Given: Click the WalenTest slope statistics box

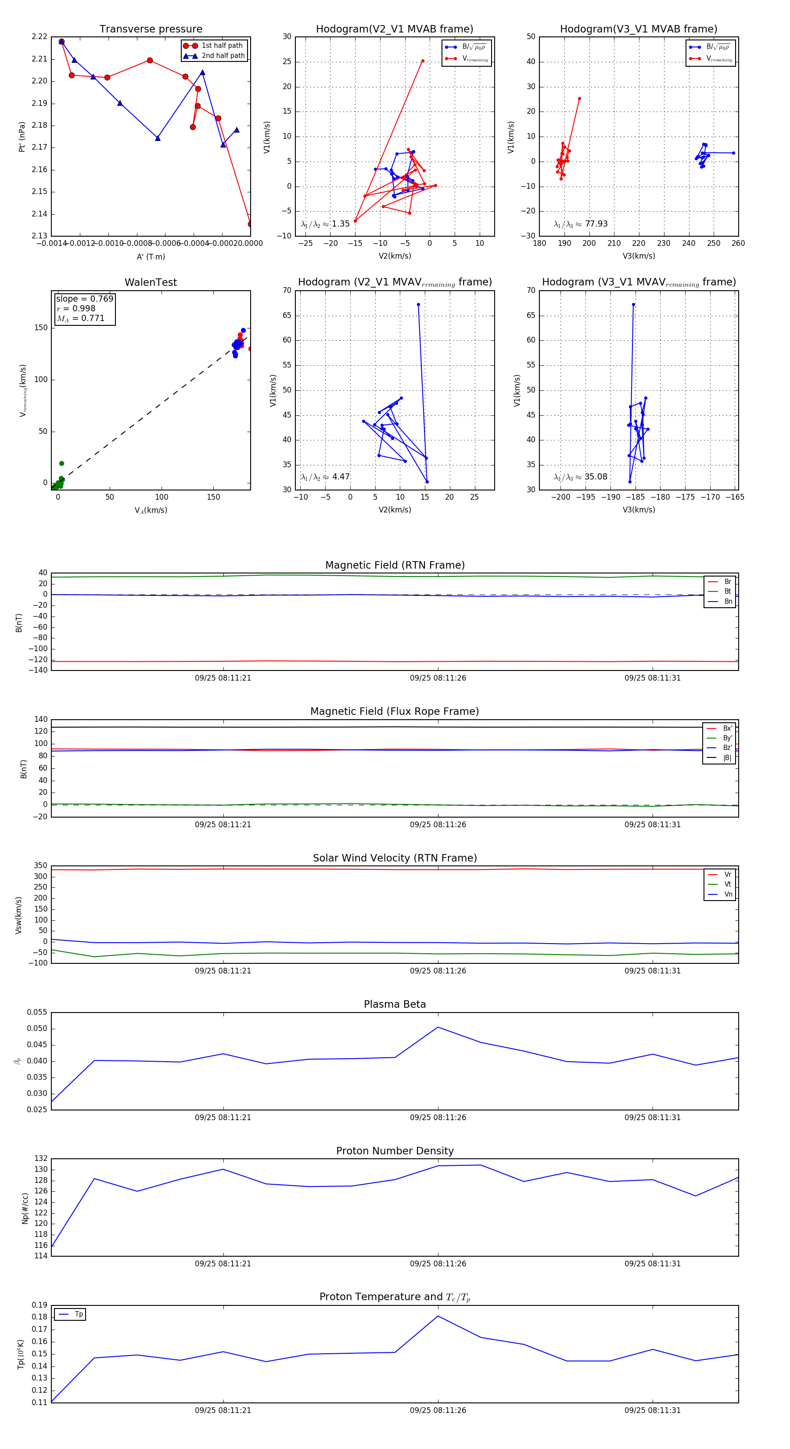Looking at the screenshot, I should (84, 308).
